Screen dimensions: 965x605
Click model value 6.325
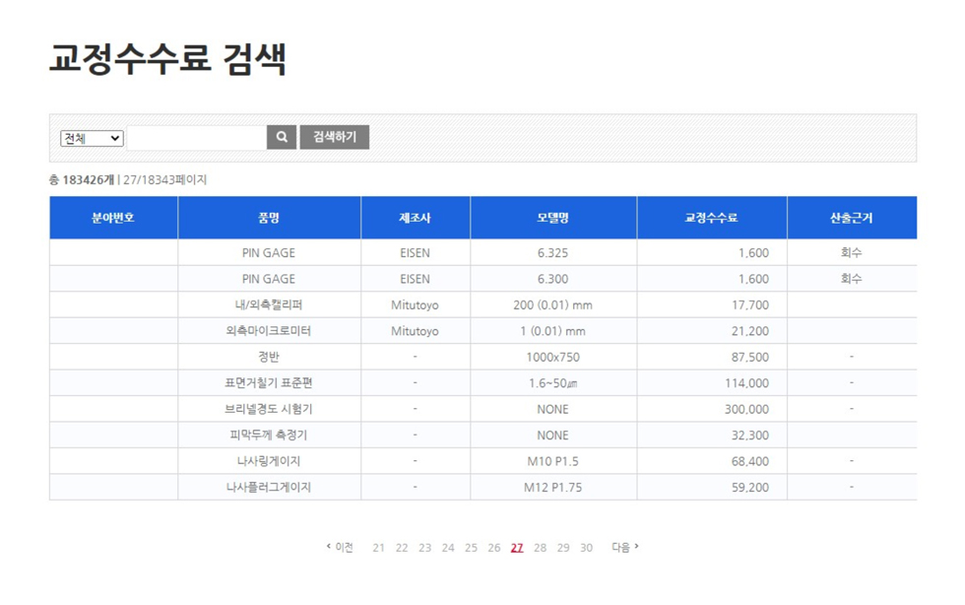[x=552, y=252]
